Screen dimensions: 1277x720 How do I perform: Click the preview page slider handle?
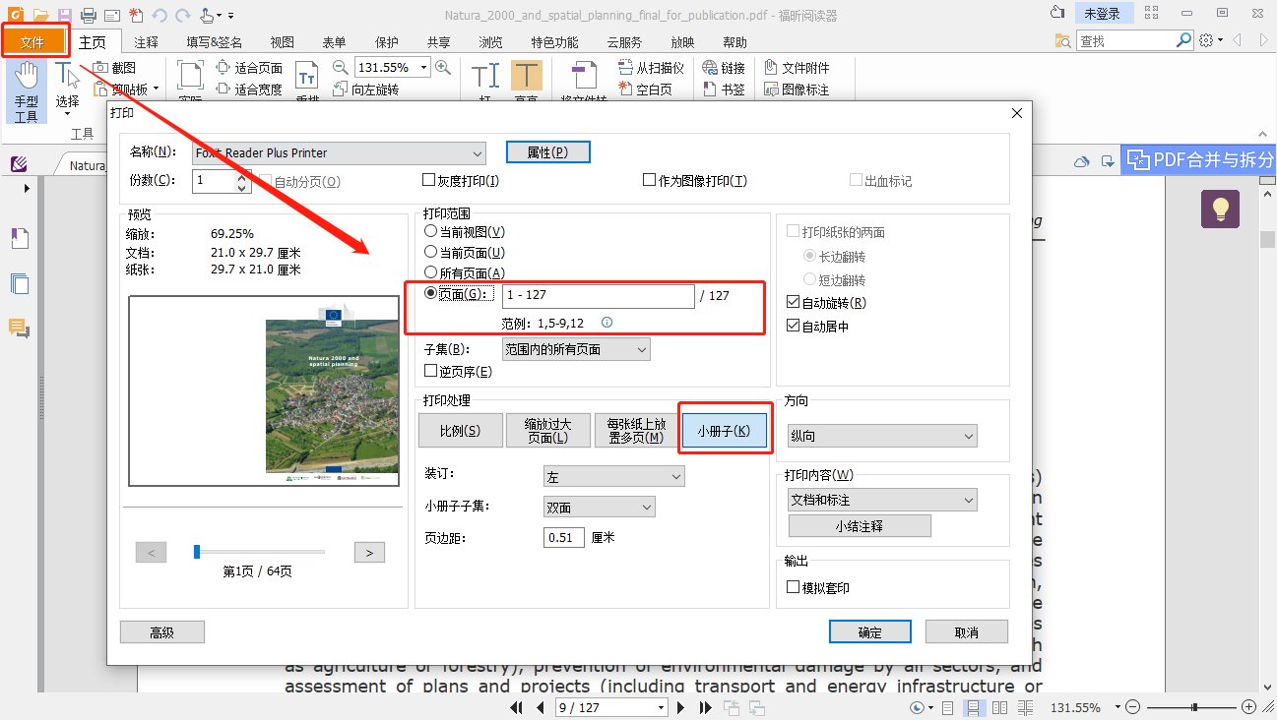[197, 552]
